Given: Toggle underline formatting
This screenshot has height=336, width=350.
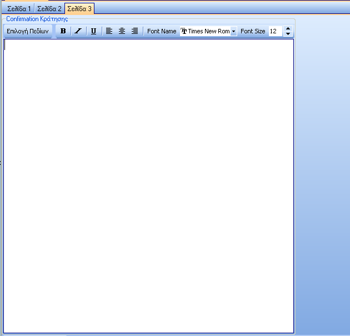Looking at the screenshot, I should (93, 31).
